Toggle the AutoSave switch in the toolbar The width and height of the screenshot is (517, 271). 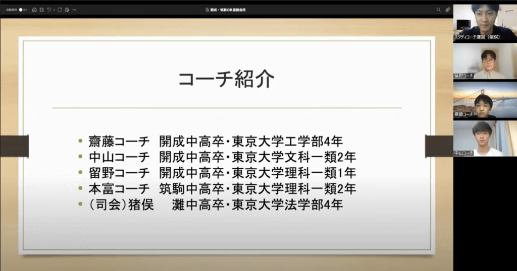click(21, 10)
